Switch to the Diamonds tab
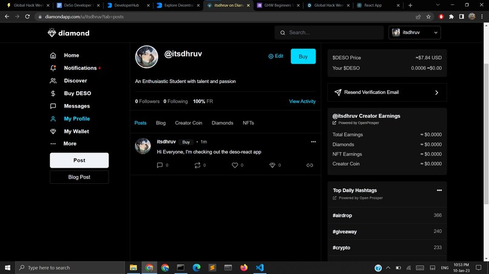The width and height of the screenshot is (489, 274). 223,123
